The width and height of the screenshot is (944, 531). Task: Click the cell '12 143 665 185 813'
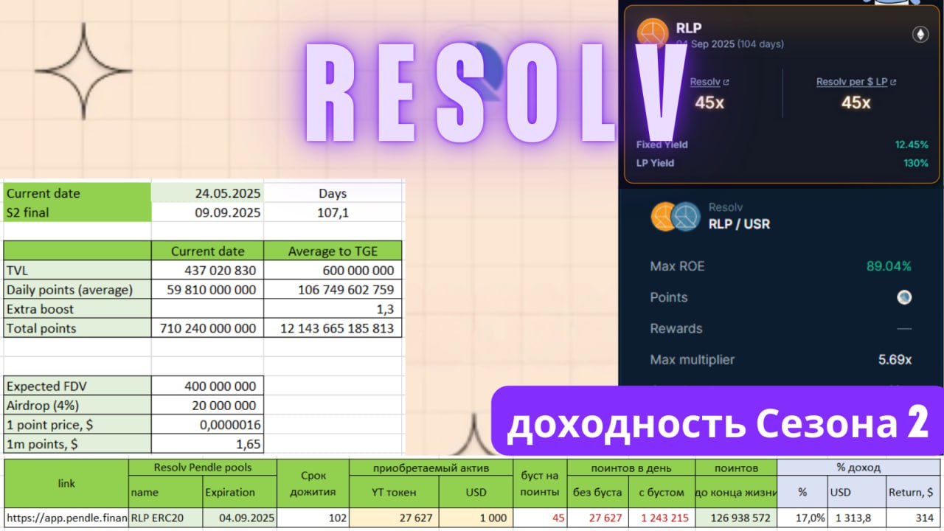pos(333,328)
